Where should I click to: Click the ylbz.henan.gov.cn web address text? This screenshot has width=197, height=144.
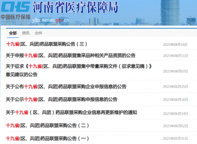pyautogui.click(x=50, y=20)
